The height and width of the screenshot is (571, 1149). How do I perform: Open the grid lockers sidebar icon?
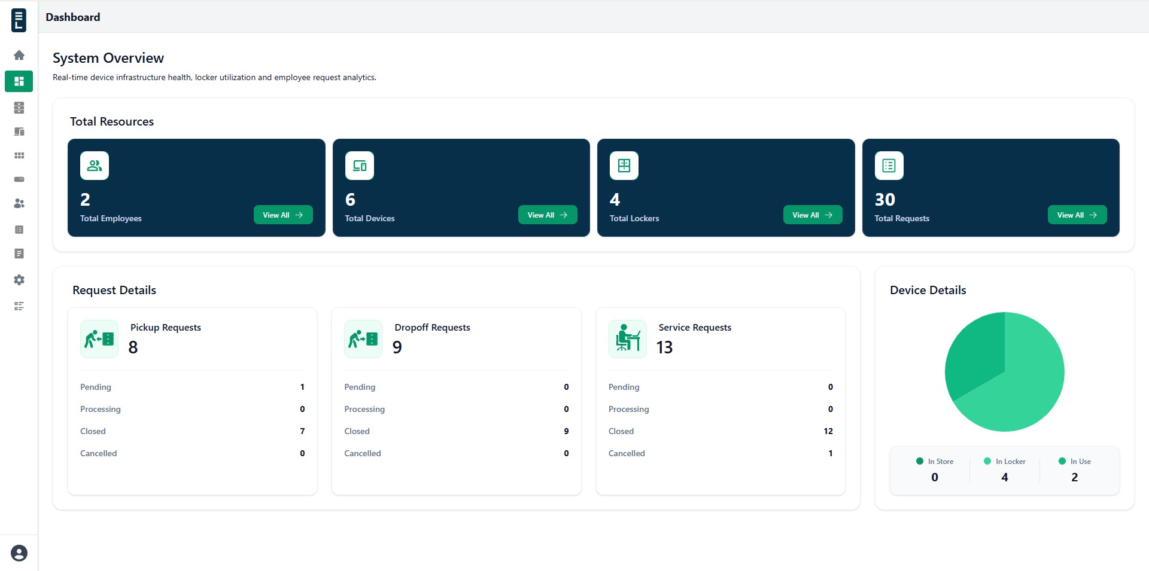point(19,155)
